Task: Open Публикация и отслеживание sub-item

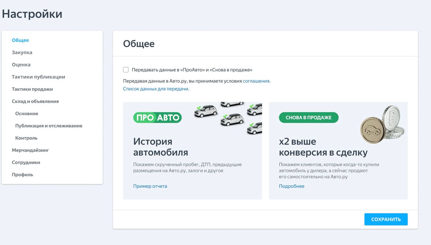Action: click(x=48, y=126)
